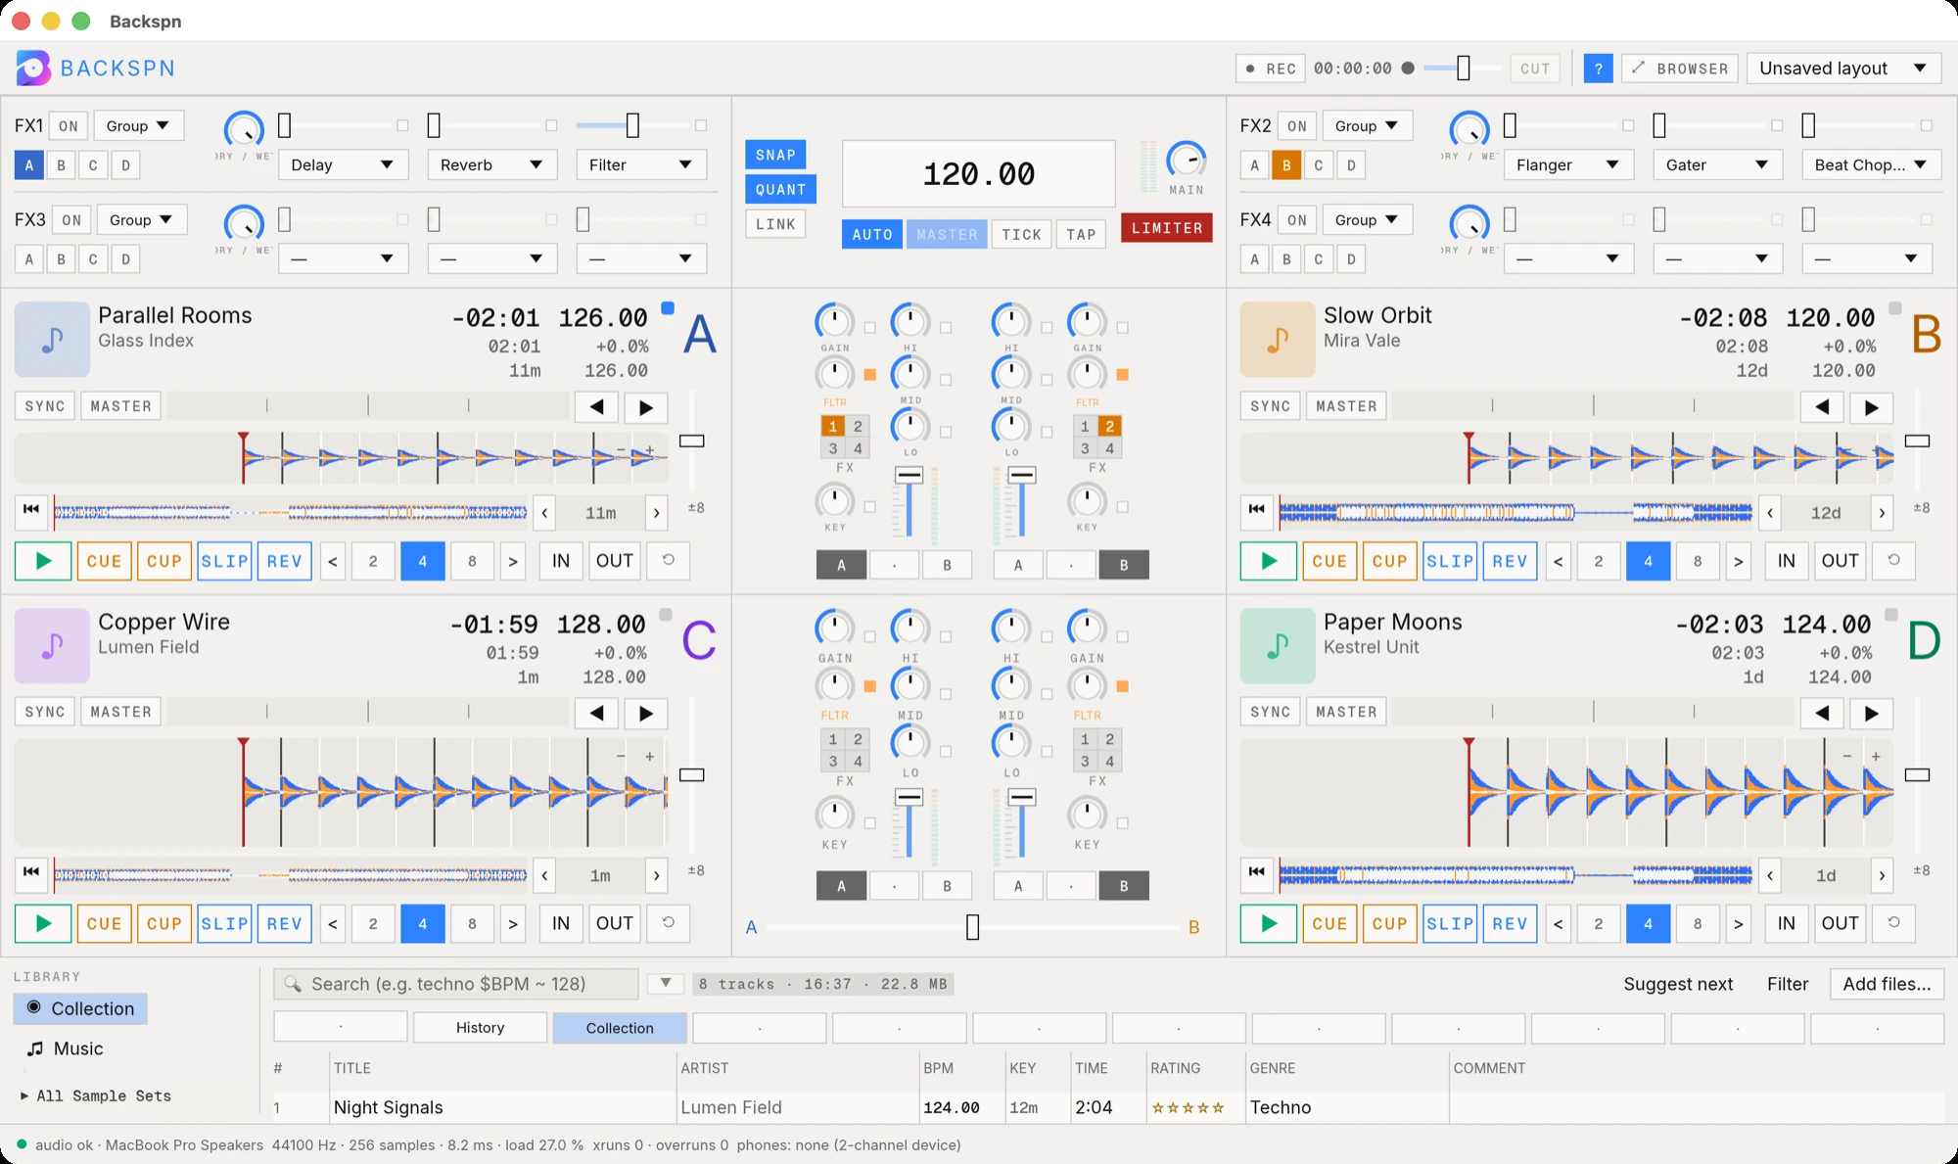Select Collection in library sidebar
The image size is (1958, 1164).
click(x=80, y=1008)
